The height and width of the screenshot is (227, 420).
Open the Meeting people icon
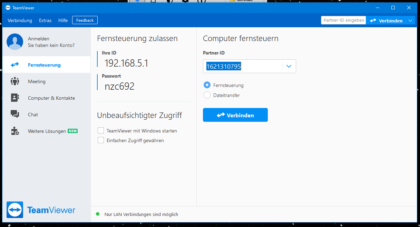[15, 81]
